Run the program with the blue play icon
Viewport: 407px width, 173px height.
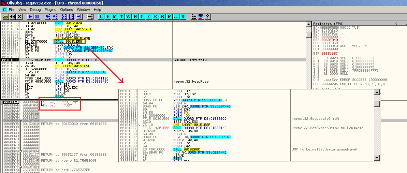pos(30,17)
